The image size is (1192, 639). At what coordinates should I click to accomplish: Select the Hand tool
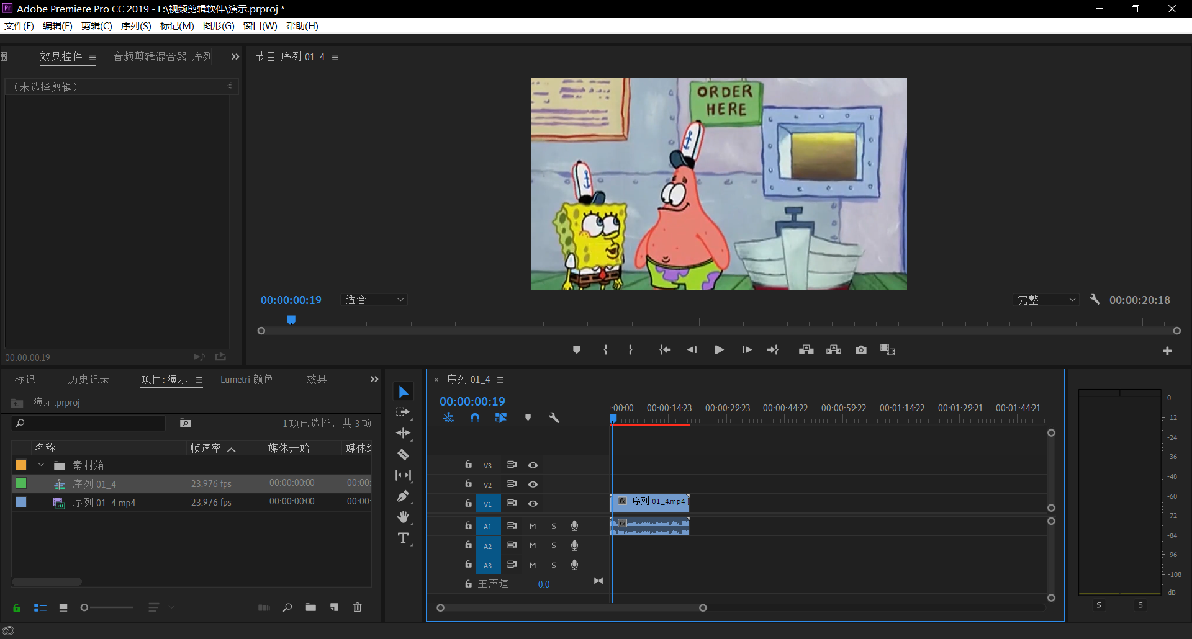pyautogui.click(x=403, y=517)
